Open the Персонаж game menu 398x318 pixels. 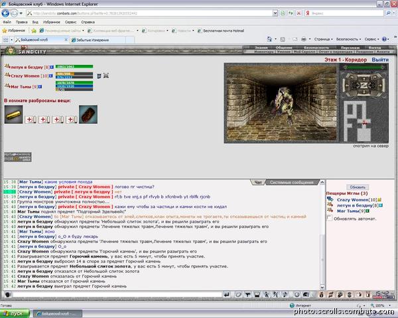(x=350, y=48)
